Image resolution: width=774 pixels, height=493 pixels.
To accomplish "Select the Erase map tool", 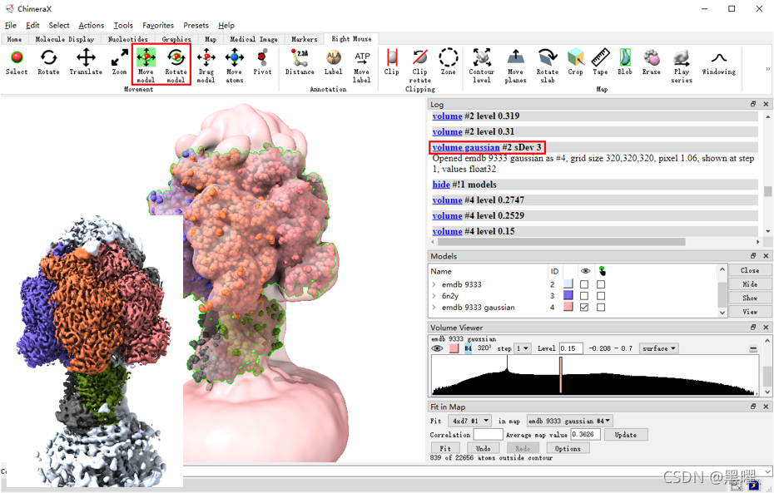I will [x=652, y=62].
